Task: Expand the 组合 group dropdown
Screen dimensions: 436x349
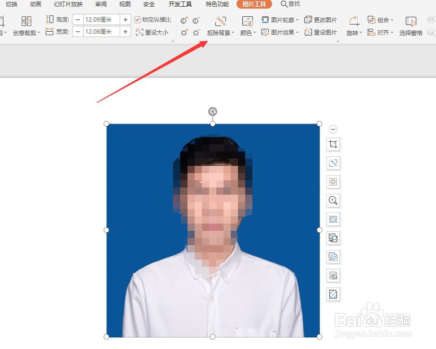Action: click(382, 20)
